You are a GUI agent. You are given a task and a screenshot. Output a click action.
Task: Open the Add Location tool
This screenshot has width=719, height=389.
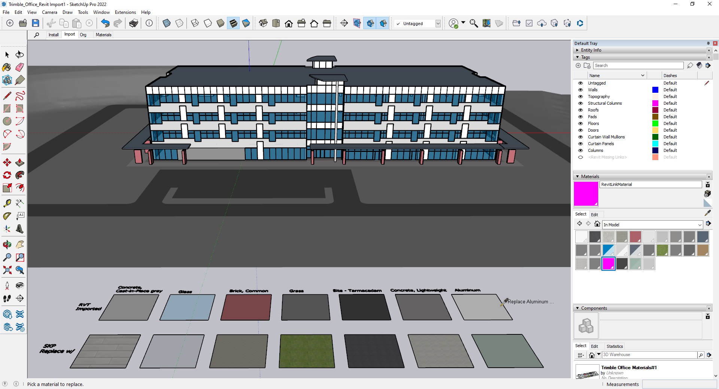click(486, 23)
